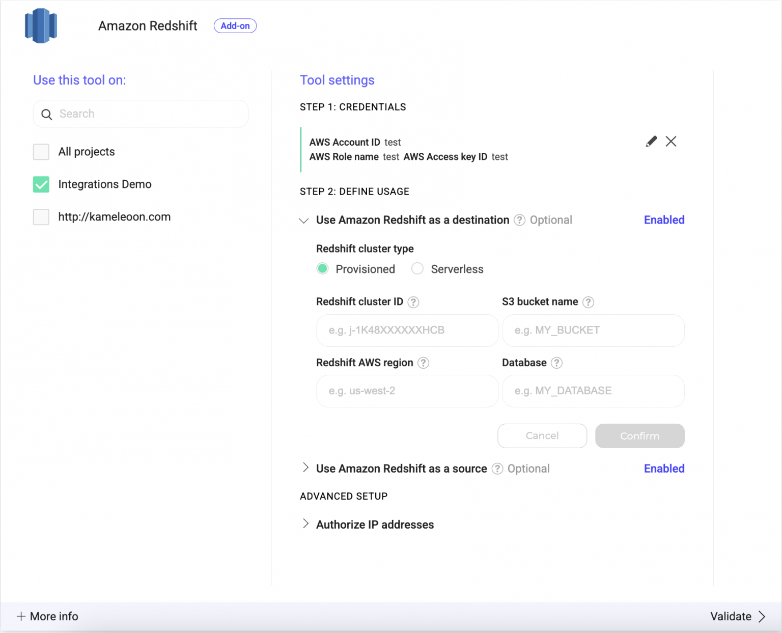
Task: Show help for Redshift as a source
Action: tap(497, 469)
